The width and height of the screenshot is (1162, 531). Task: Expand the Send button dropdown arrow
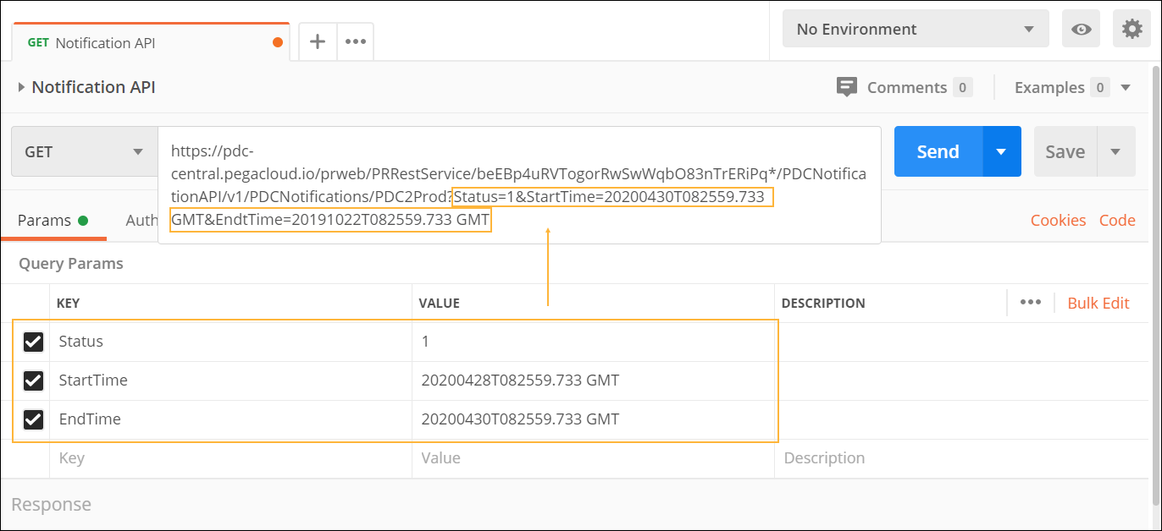click(x=1001, y=152)
